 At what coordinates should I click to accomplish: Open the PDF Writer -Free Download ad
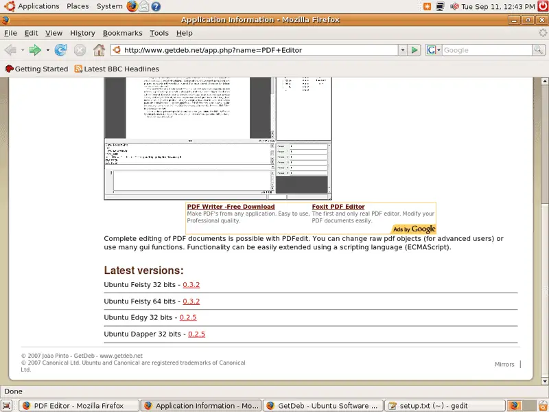click(231, 207)
